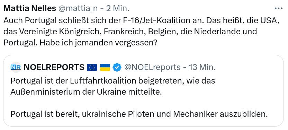
Task: Click the Ukraine flag emoji next to NOELREPORTS
Action: (105, 68)
